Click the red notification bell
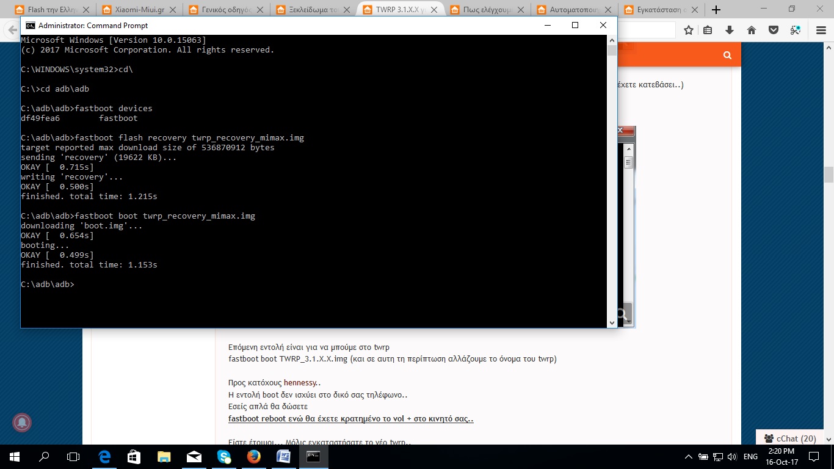The image size is (834, 469). 22,422
